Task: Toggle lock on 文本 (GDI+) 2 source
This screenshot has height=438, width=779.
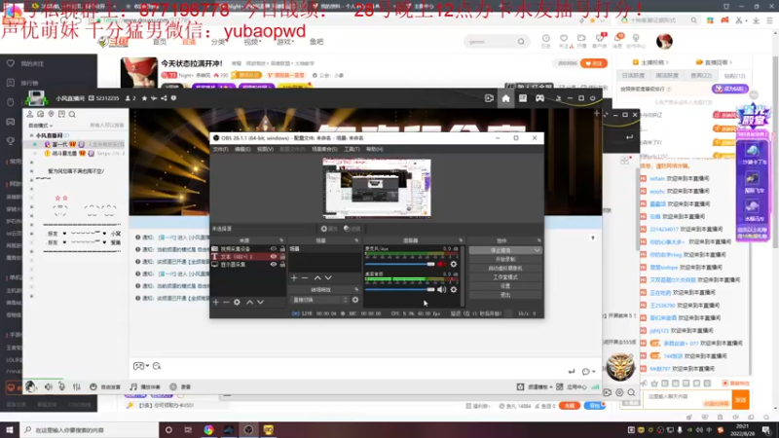Action: [282, 257]
